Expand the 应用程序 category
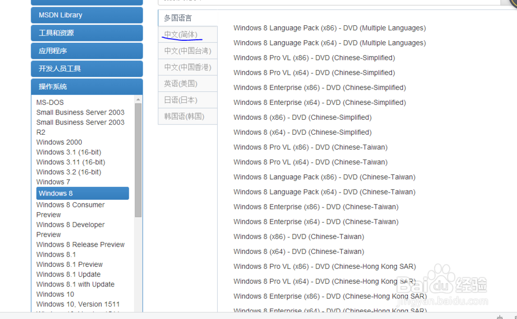This screenshot has height=319, width=517. point(87,51)
